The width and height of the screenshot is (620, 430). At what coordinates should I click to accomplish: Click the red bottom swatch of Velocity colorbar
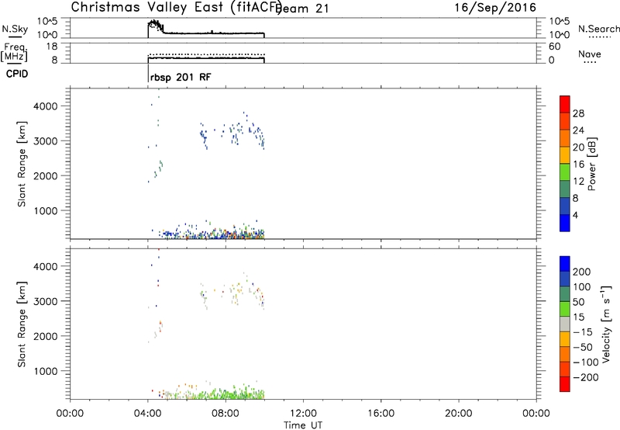(565, 384)
